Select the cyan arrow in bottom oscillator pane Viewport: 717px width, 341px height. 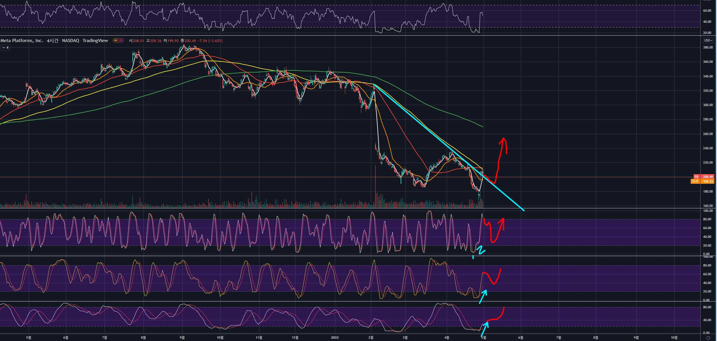click(484, 329)
